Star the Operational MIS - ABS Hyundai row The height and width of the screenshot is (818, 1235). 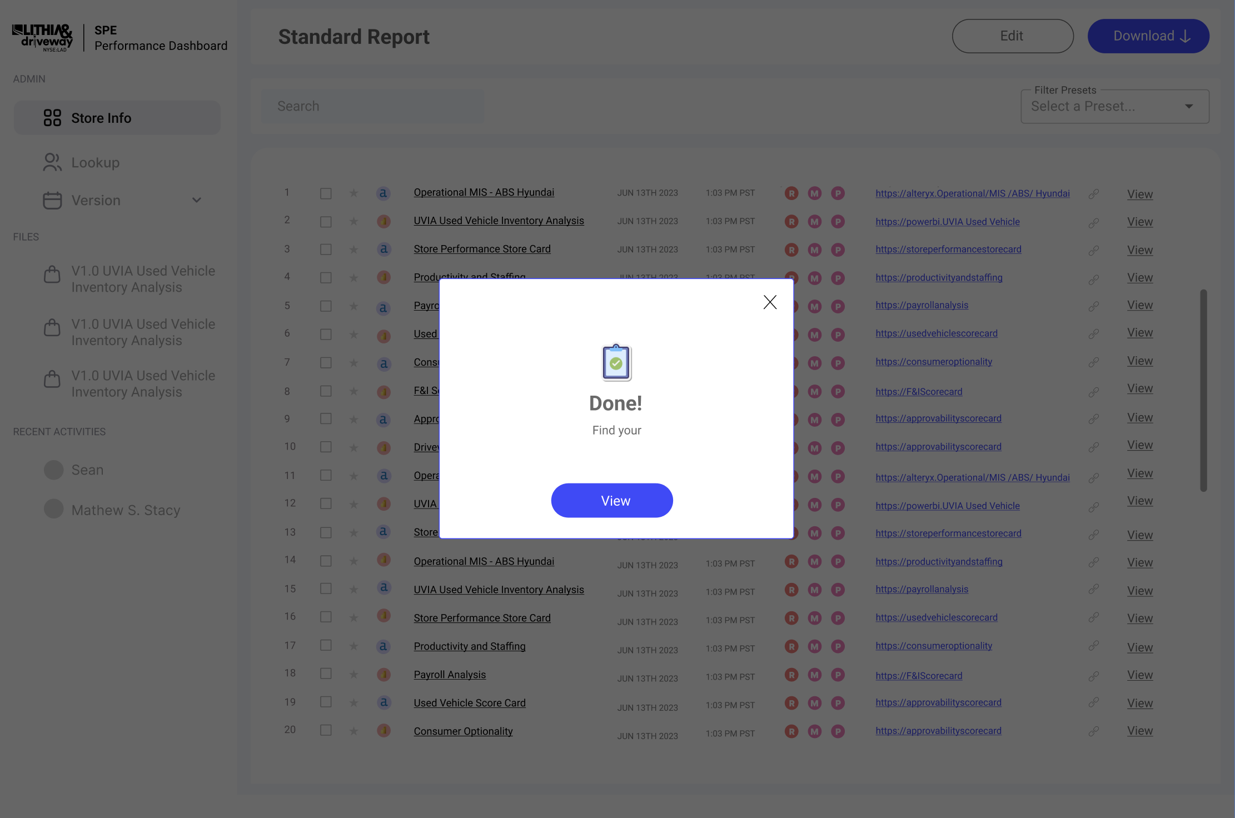[x=353, y=193]
